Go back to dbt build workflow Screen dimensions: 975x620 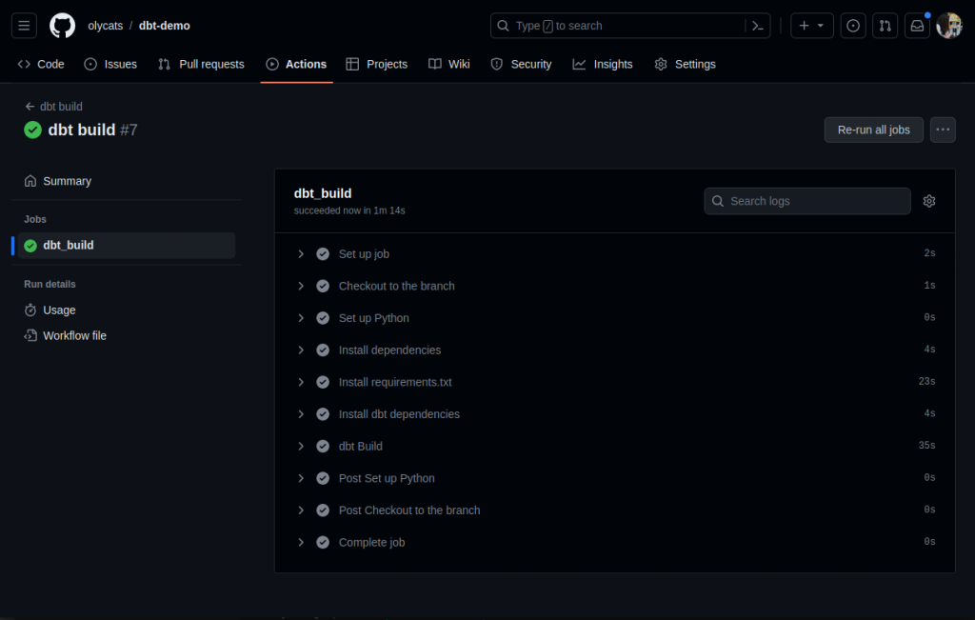(x=53, y=107)
